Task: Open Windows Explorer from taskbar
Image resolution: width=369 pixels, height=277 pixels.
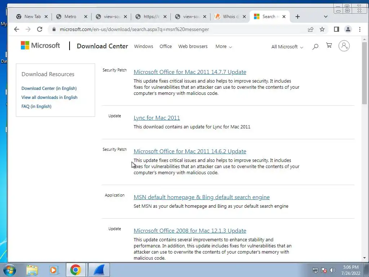Action: (x=32, y=270)
